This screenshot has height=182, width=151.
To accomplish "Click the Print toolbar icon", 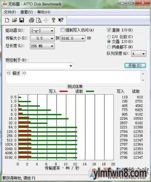I will 32,20.
